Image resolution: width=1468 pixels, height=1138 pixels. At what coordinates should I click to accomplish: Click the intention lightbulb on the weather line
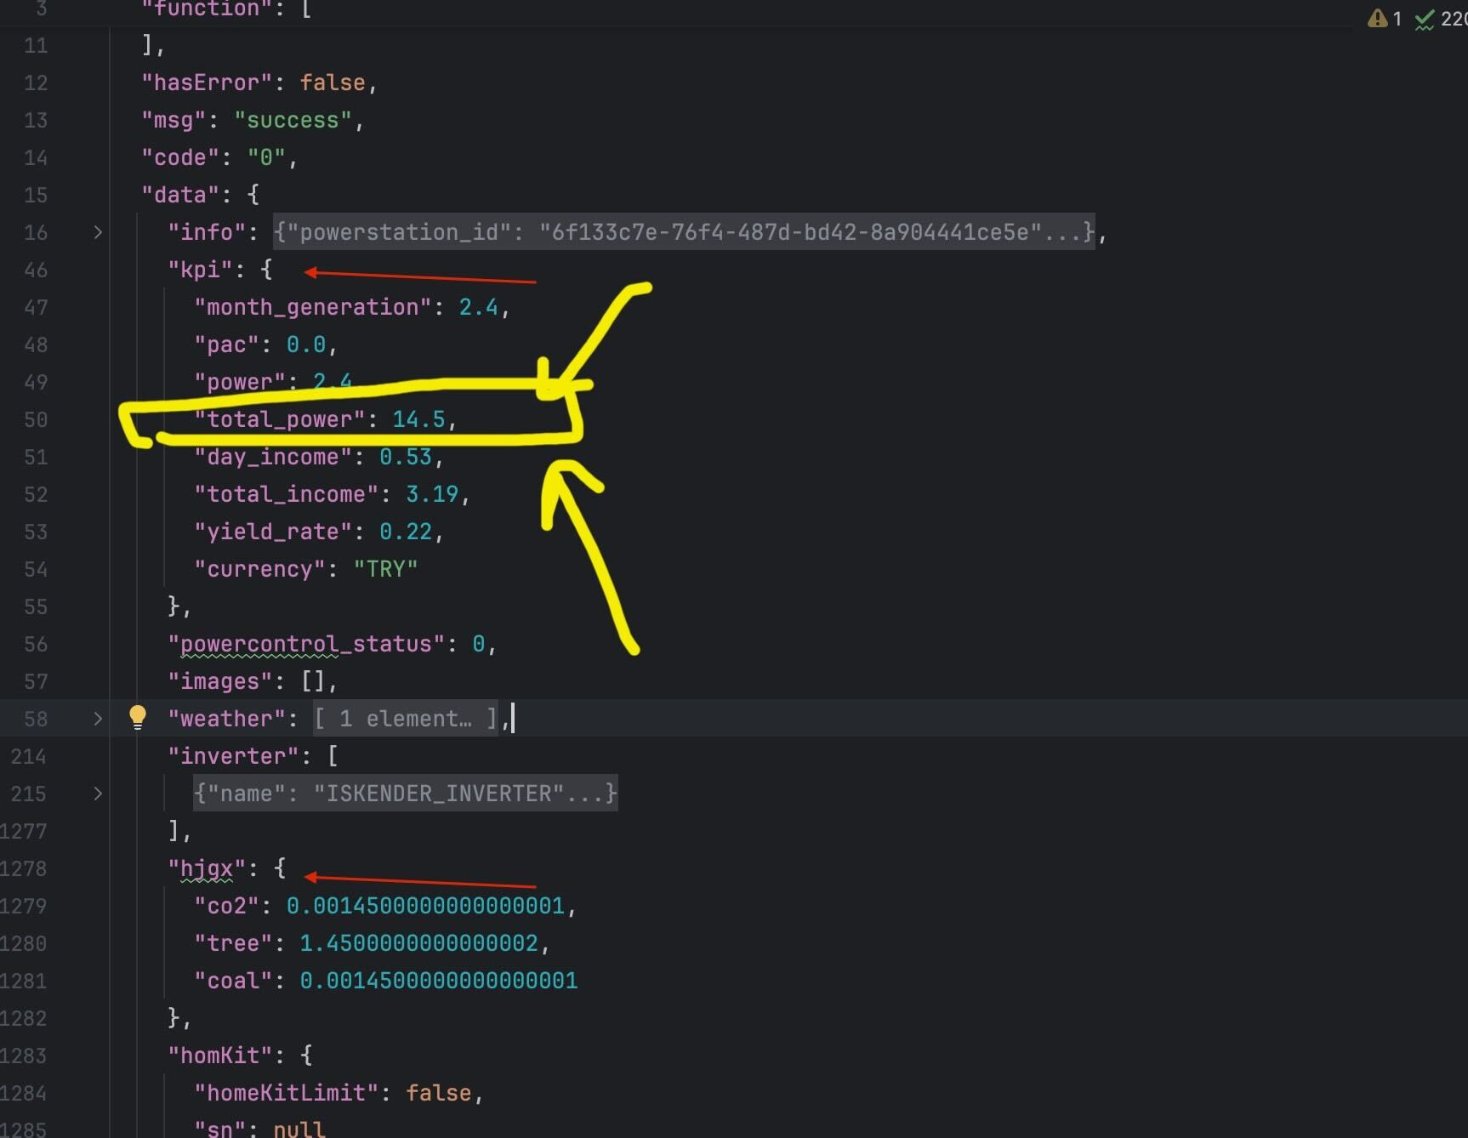point(137,717)
